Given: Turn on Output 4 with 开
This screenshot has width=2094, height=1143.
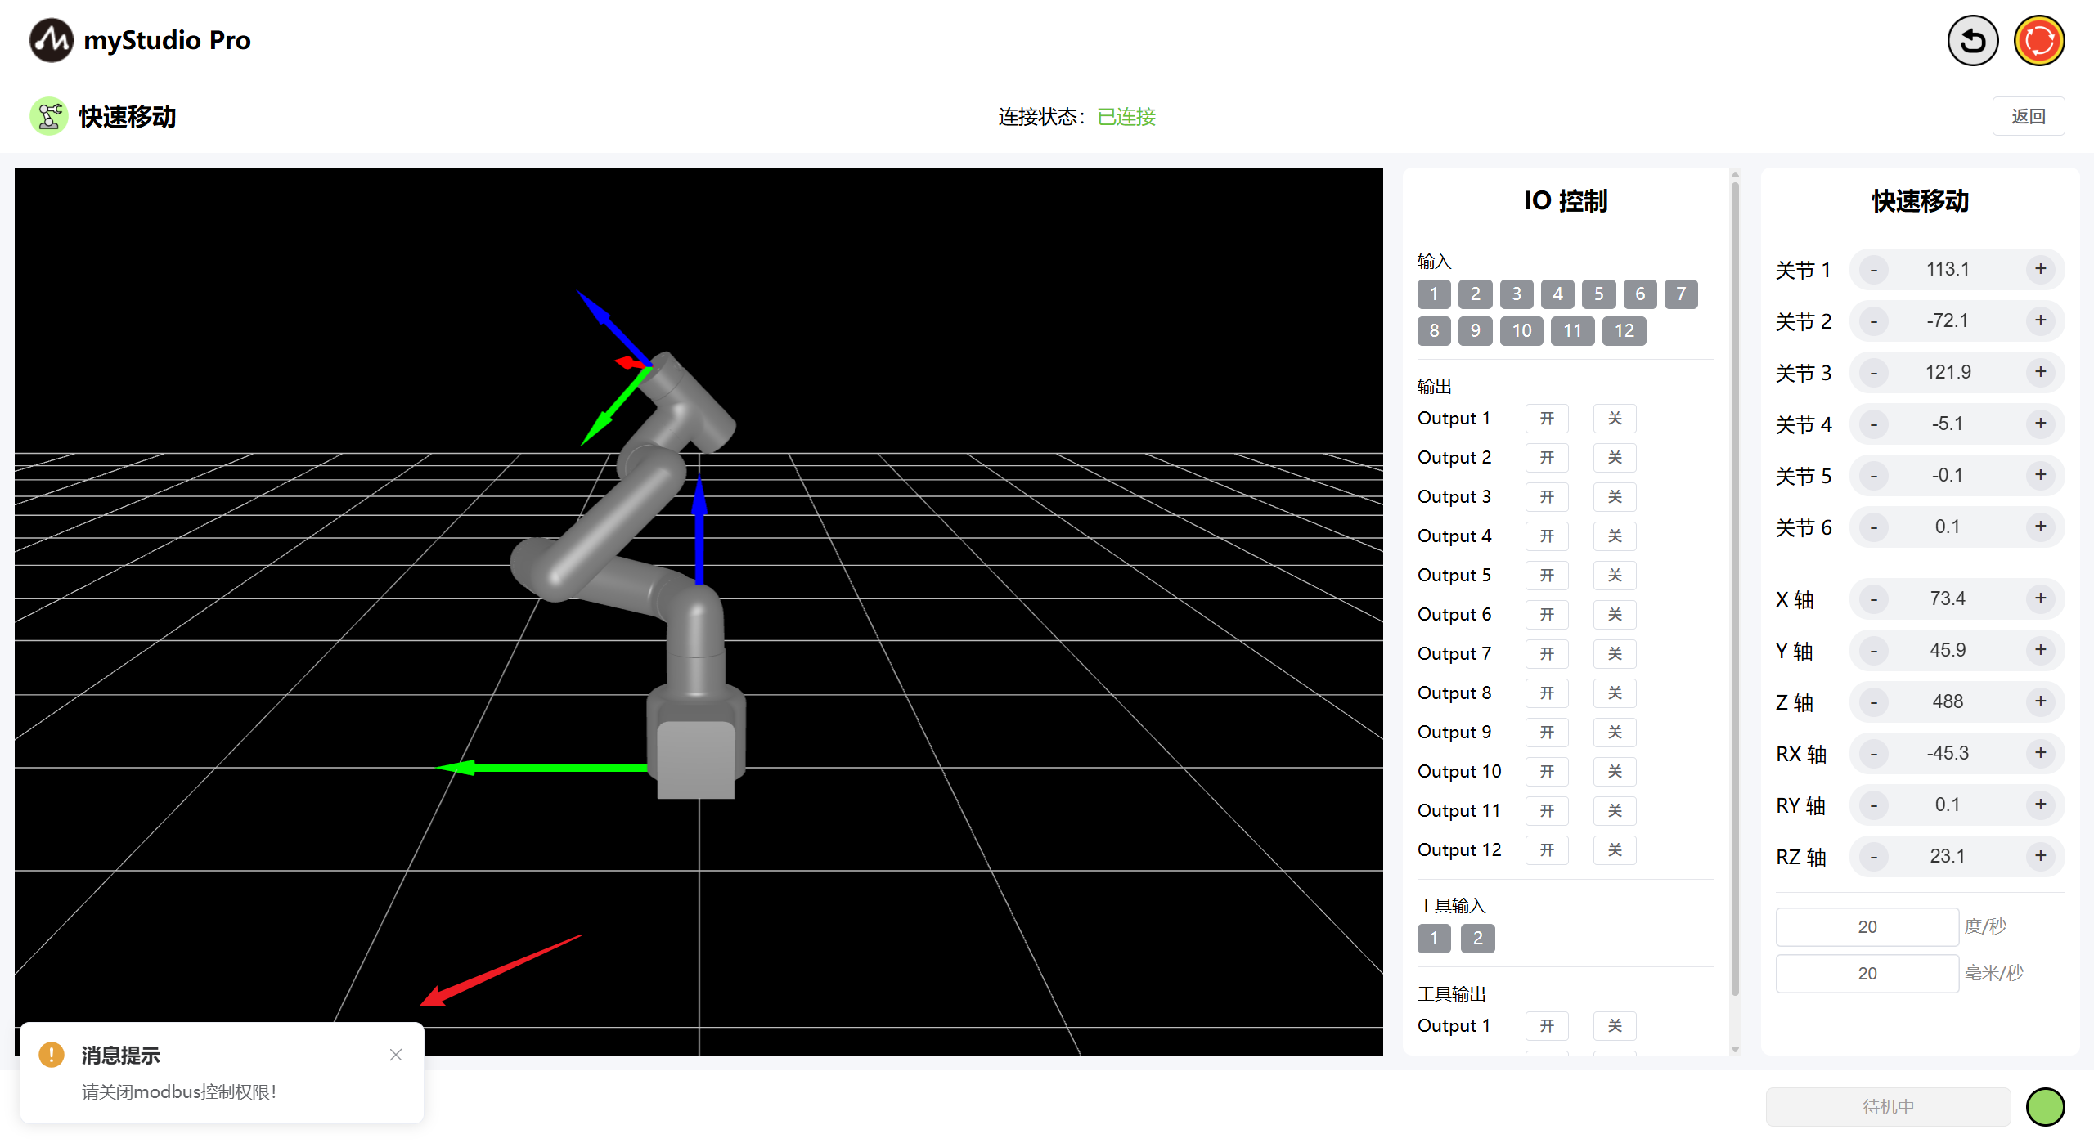Looking at the screenshot, I should [1547, 536].
